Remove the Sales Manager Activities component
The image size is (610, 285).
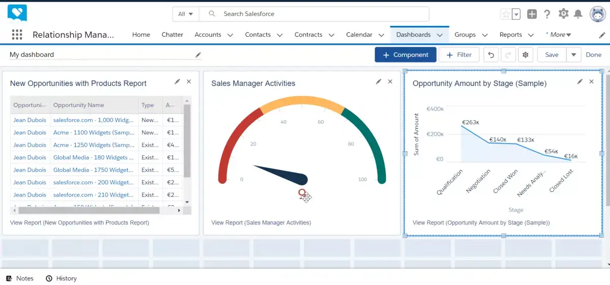click(x=390, y=81)
